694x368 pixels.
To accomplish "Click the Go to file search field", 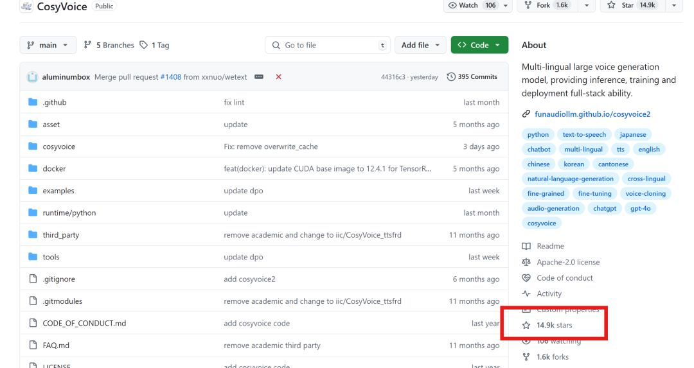I will 328,45.
